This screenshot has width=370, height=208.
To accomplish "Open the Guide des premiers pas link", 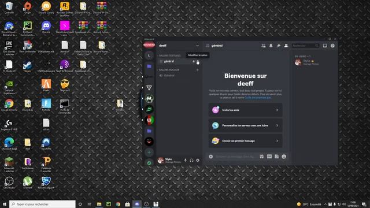I will (258, 98).
